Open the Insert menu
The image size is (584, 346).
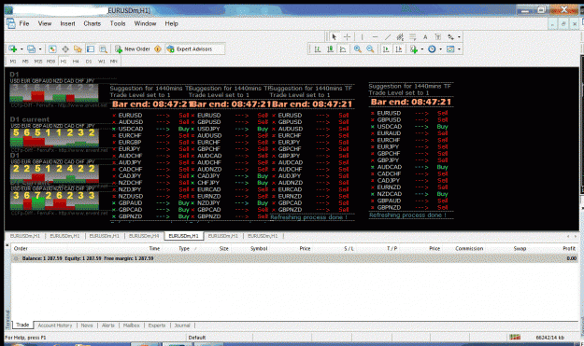pyautogui.click(x=67, y=23)
